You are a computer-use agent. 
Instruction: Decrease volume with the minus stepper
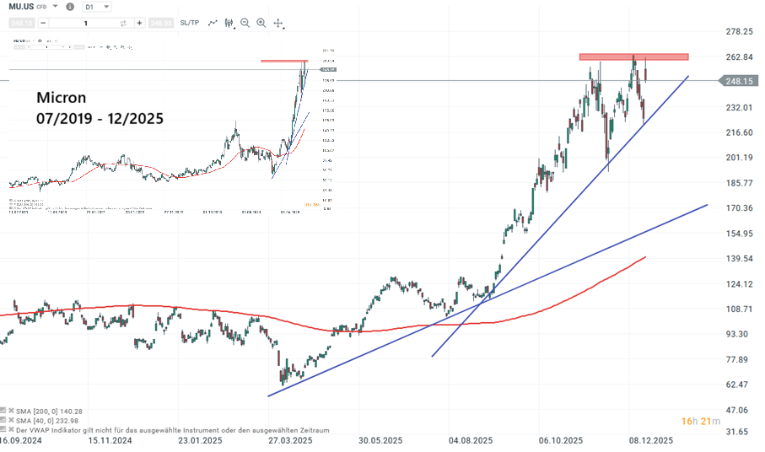click(43, 23)
